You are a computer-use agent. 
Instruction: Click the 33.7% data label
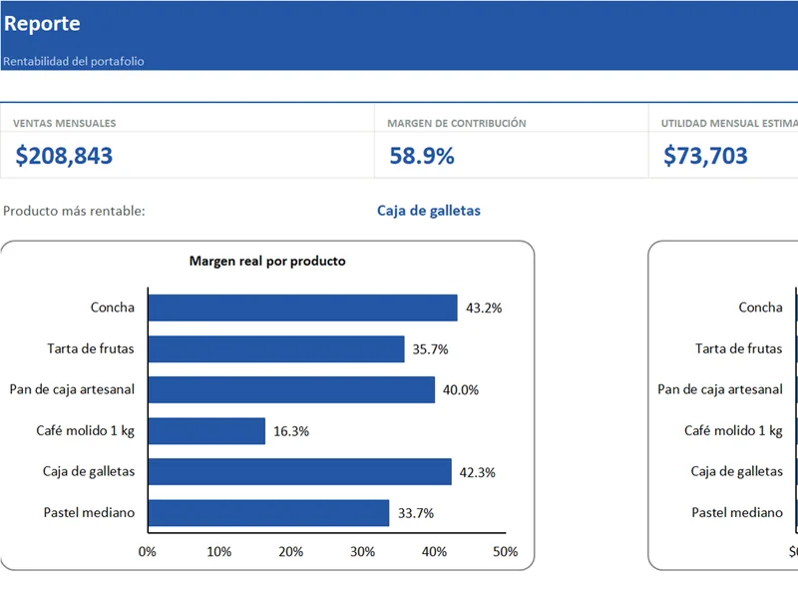pyautogui.click(x=415, y=513)
